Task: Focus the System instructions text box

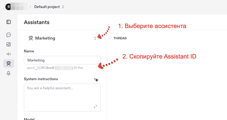Action: 62,98
